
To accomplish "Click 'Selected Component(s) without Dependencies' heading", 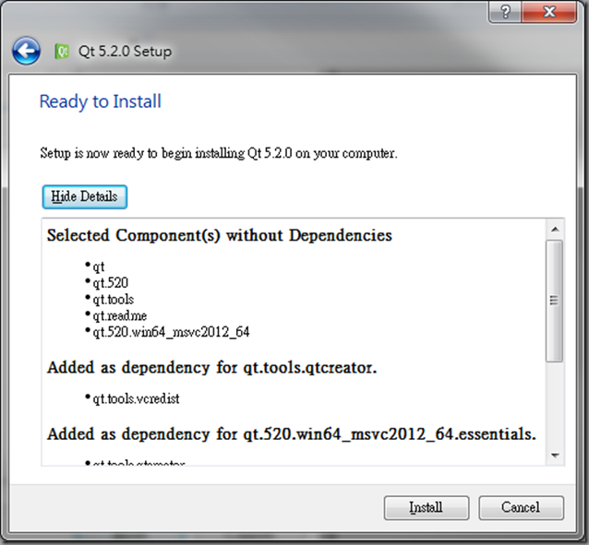I will point(220,236).
